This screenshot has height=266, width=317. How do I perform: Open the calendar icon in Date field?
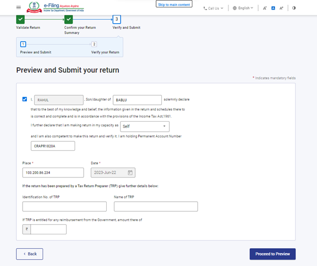point(130,172)
